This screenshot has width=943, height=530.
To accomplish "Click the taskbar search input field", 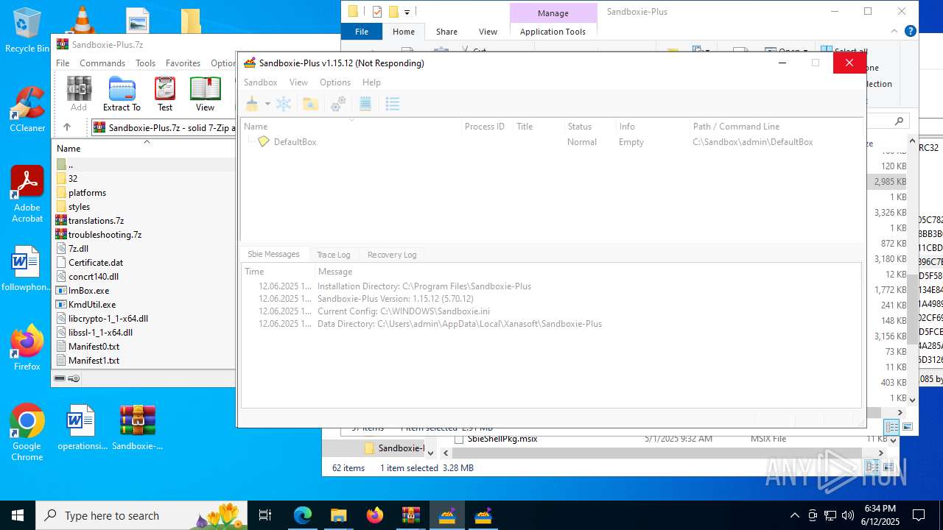I will [x=141, y=515].
